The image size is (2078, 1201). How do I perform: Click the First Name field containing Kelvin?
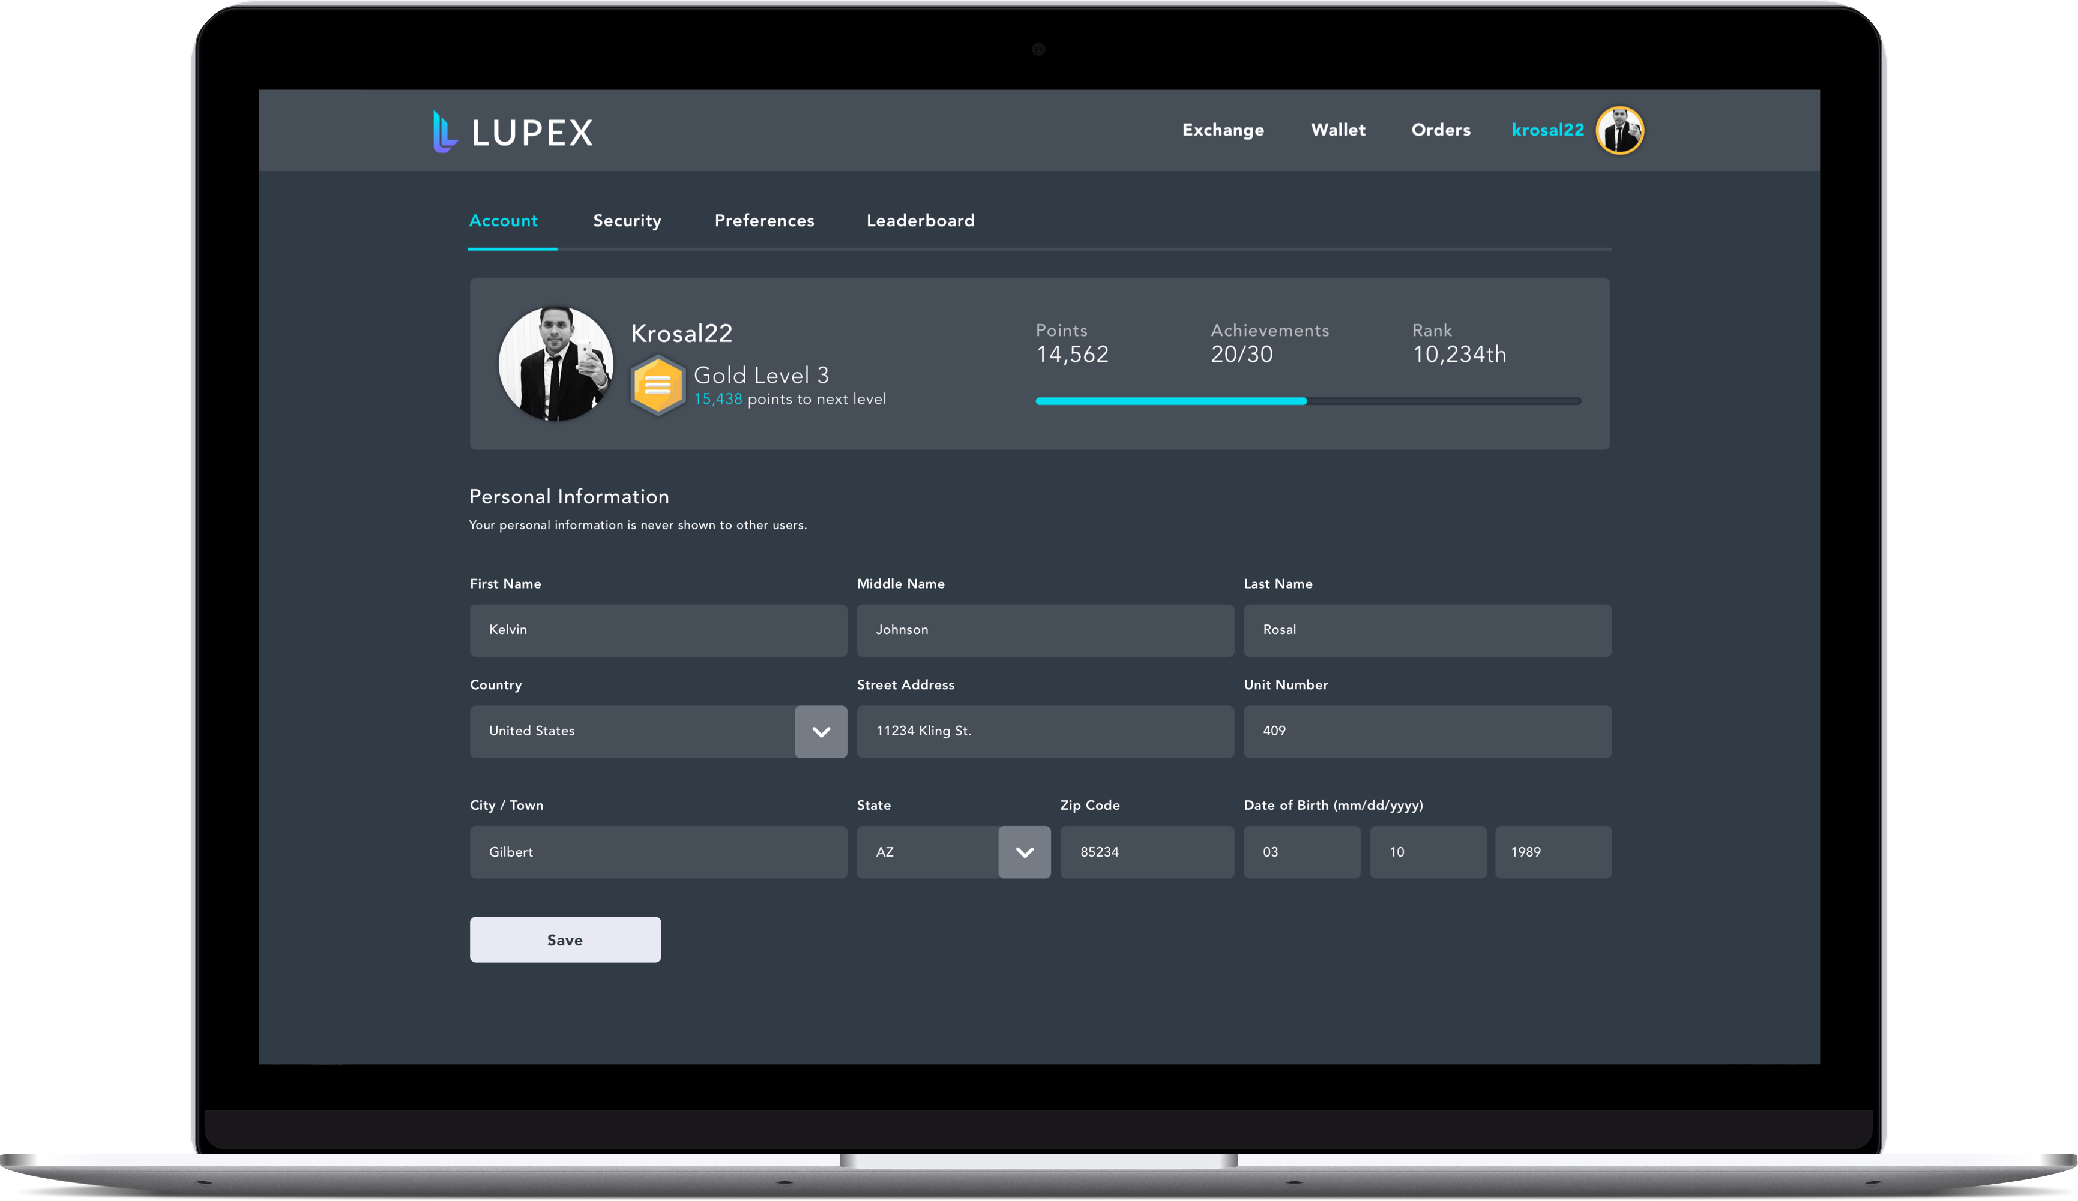click(657, 630)
